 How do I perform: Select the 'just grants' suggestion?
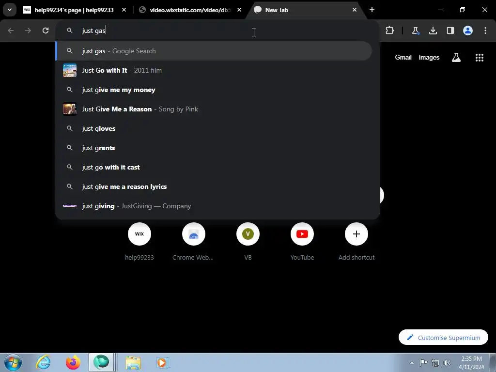(214, 148)
